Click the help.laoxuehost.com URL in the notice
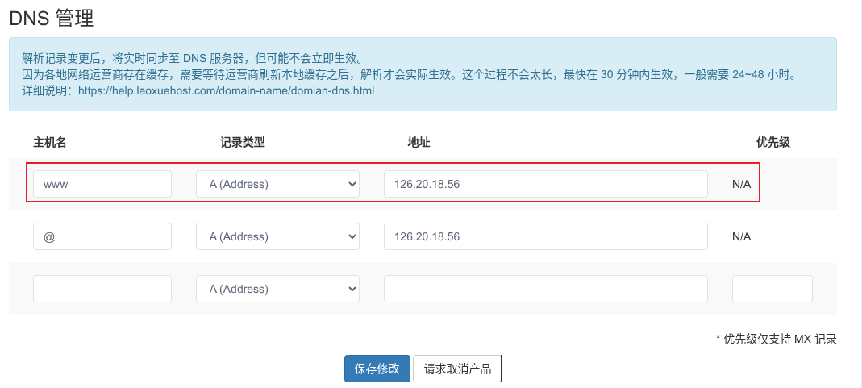Screen dimensions: 862x388 pyautogui.click(x=226, y=91)
